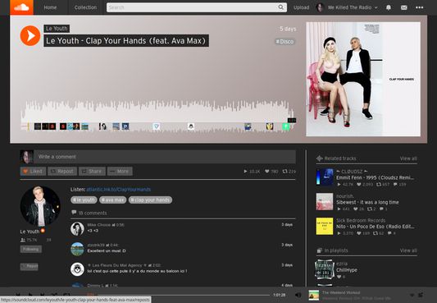The image size is (437, 303).
Task: Open the Related tracks heading icon
Action: [x=320, y=158]
